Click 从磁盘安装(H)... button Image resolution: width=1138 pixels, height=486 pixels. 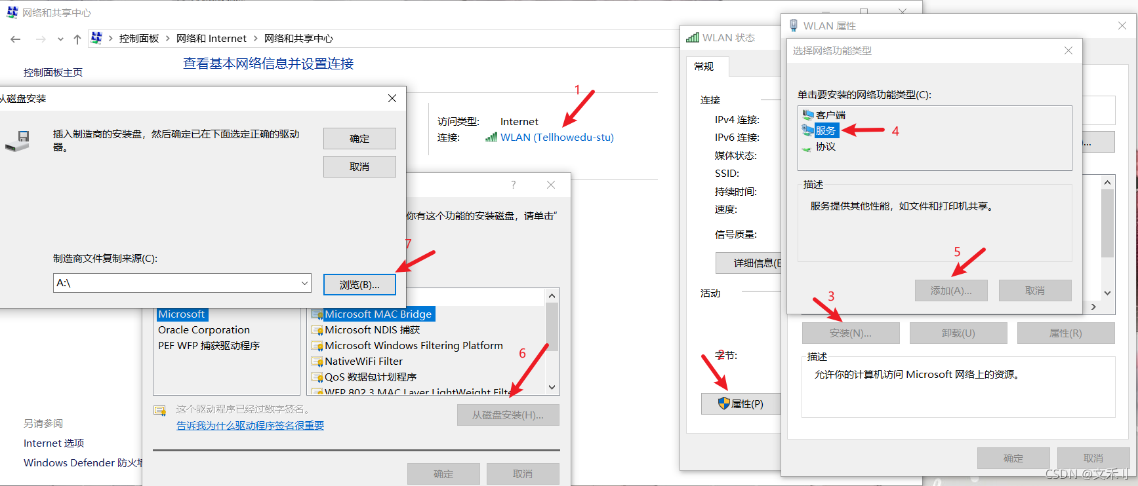point(508,415)
